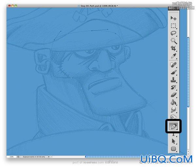Image resolution: width=196 pixels, height=167 pixels.
Task: Zoom the window with green button
Action: [16, 6]
